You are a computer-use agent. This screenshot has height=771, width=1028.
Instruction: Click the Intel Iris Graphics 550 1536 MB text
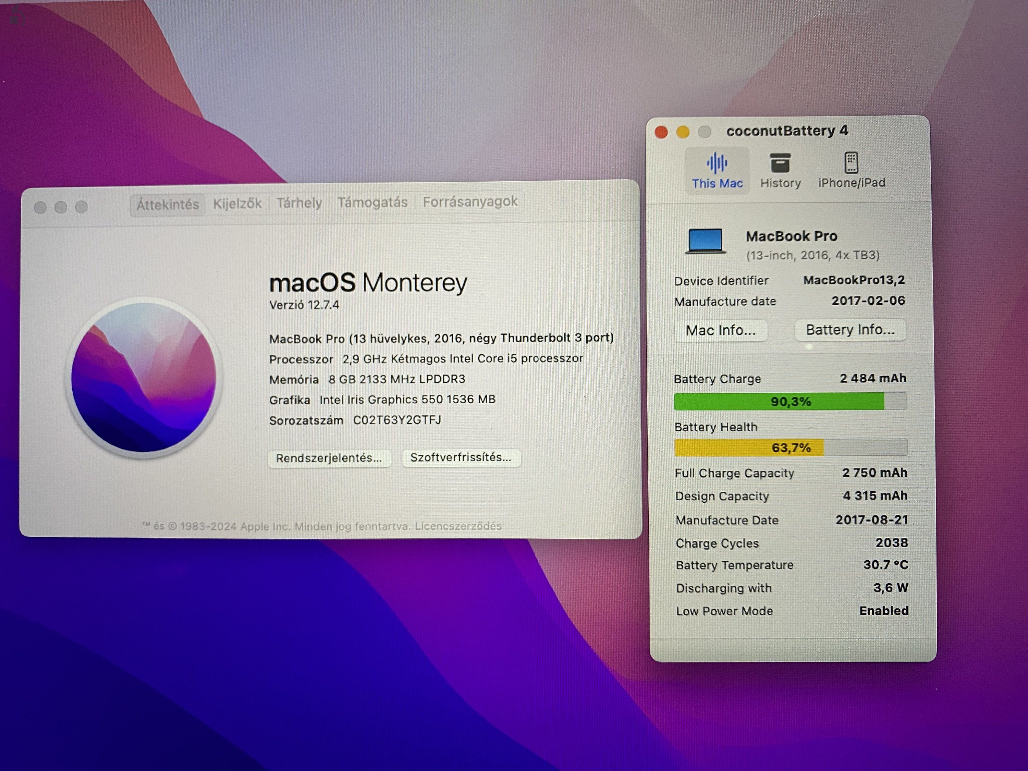pyautogui.click(x=407, y=400)
